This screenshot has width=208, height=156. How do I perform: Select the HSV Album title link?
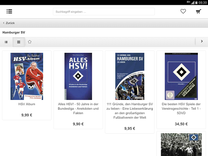pyautogui.click(x=27, y=104)
